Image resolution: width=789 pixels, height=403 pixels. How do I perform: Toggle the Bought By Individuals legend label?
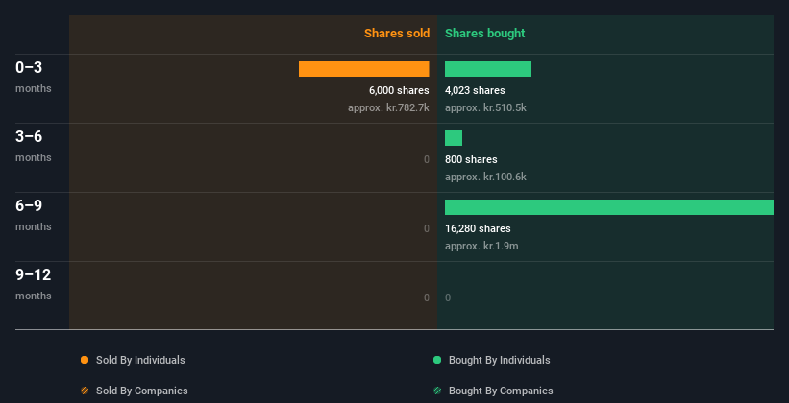(x=499, y=360)
